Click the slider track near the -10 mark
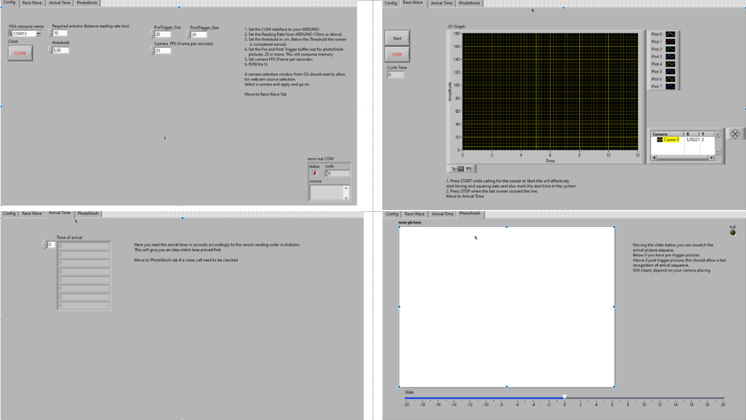This screenshot has width=746, height=420. tap(486, 398)
